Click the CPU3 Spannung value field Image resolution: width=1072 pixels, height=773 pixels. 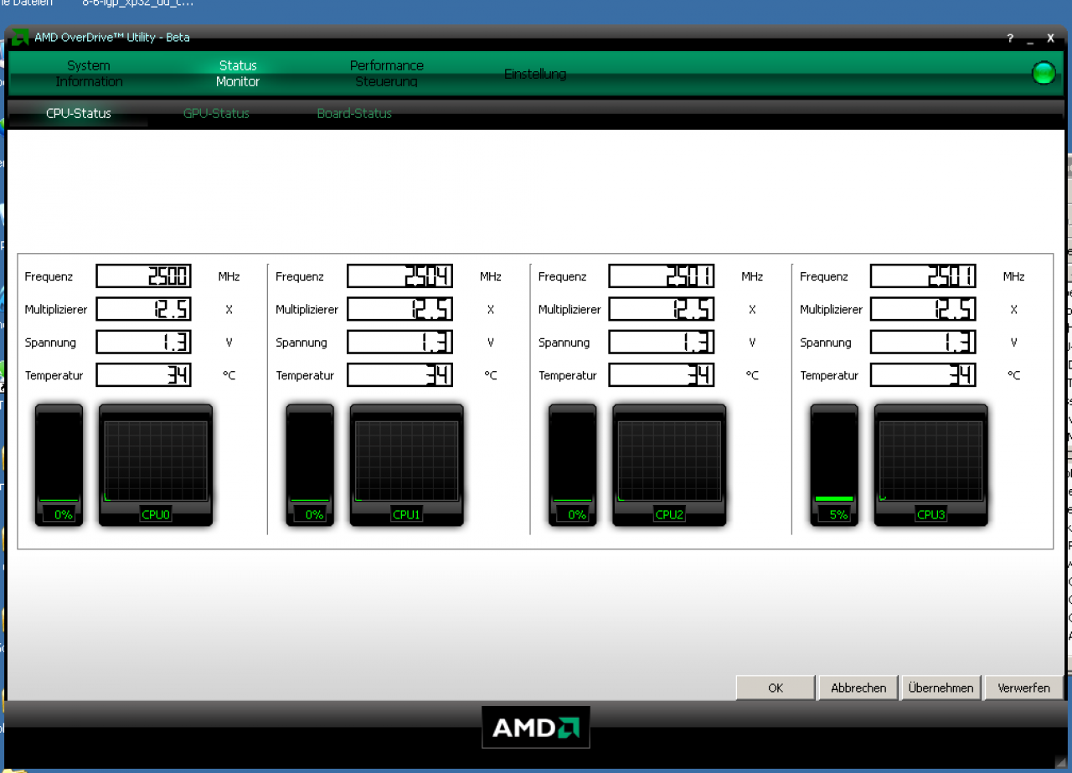click(923, 342)
